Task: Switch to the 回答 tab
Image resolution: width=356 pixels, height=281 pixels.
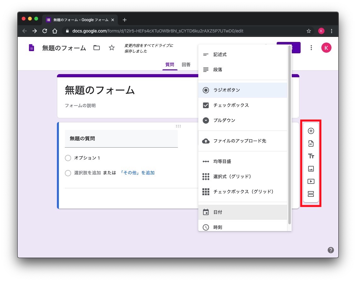Action: click(186, 65)
